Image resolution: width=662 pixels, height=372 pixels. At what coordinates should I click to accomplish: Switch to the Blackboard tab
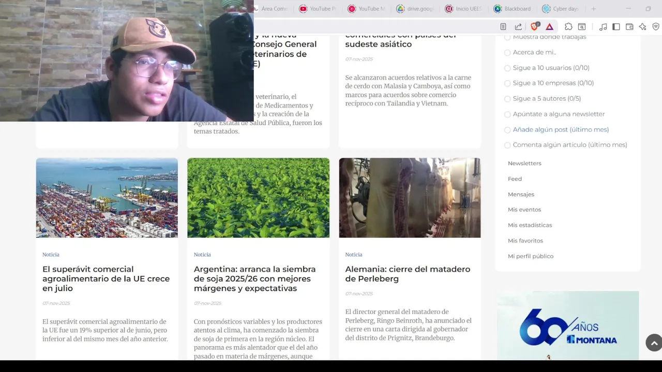tap(512, 9)
